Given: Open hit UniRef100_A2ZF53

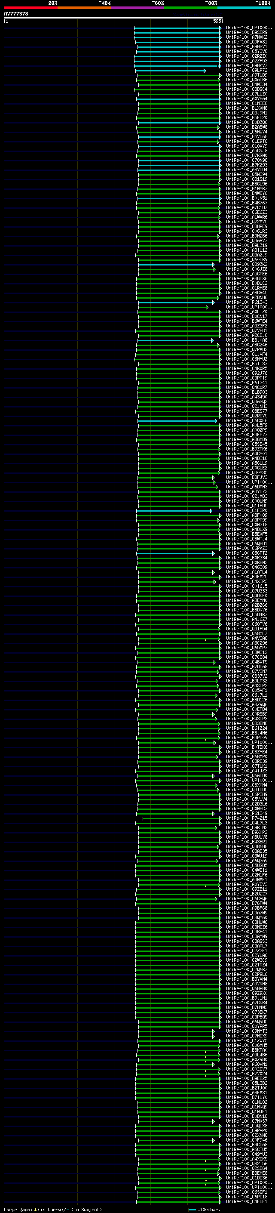Looking at the screenshot, I should 247,61.
